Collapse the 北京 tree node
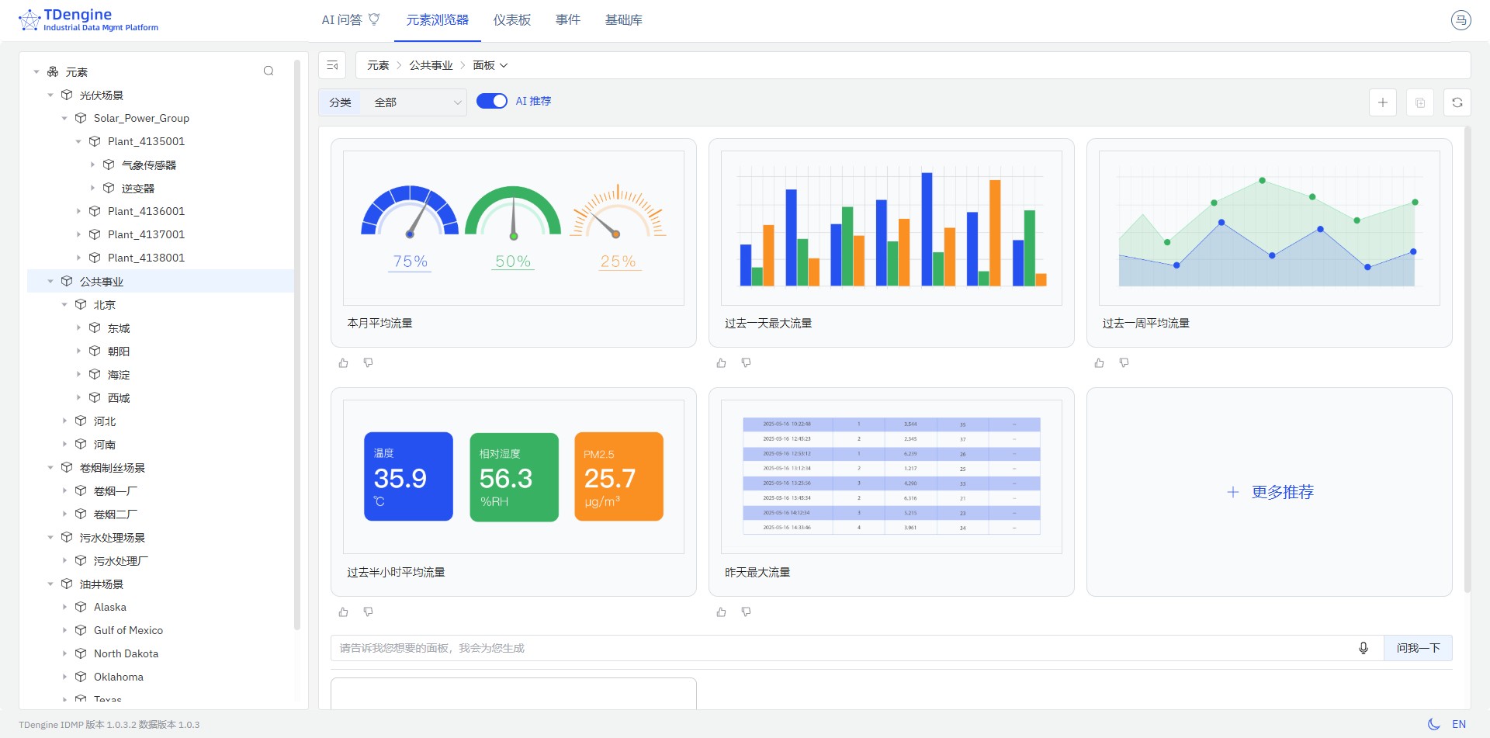This screenshot has height=738, width=1490. 64,304
